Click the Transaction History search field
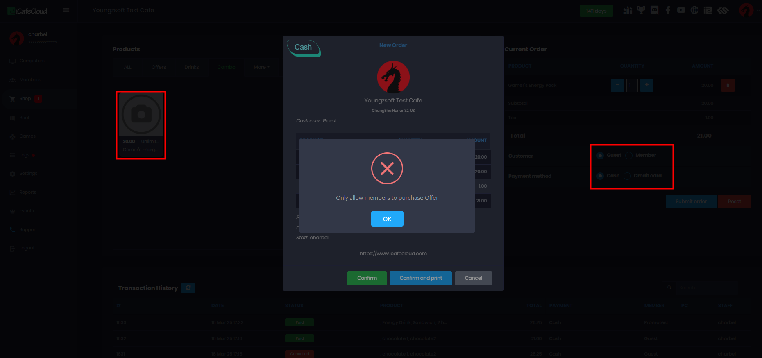 (x=707, y=288)
